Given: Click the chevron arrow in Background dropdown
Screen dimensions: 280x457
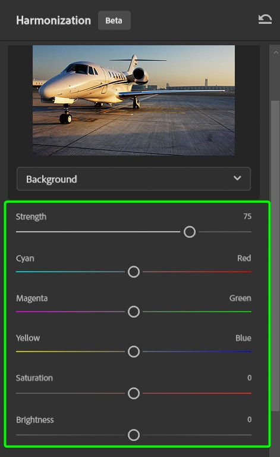Looking at the screenshot, I should 237,178.
